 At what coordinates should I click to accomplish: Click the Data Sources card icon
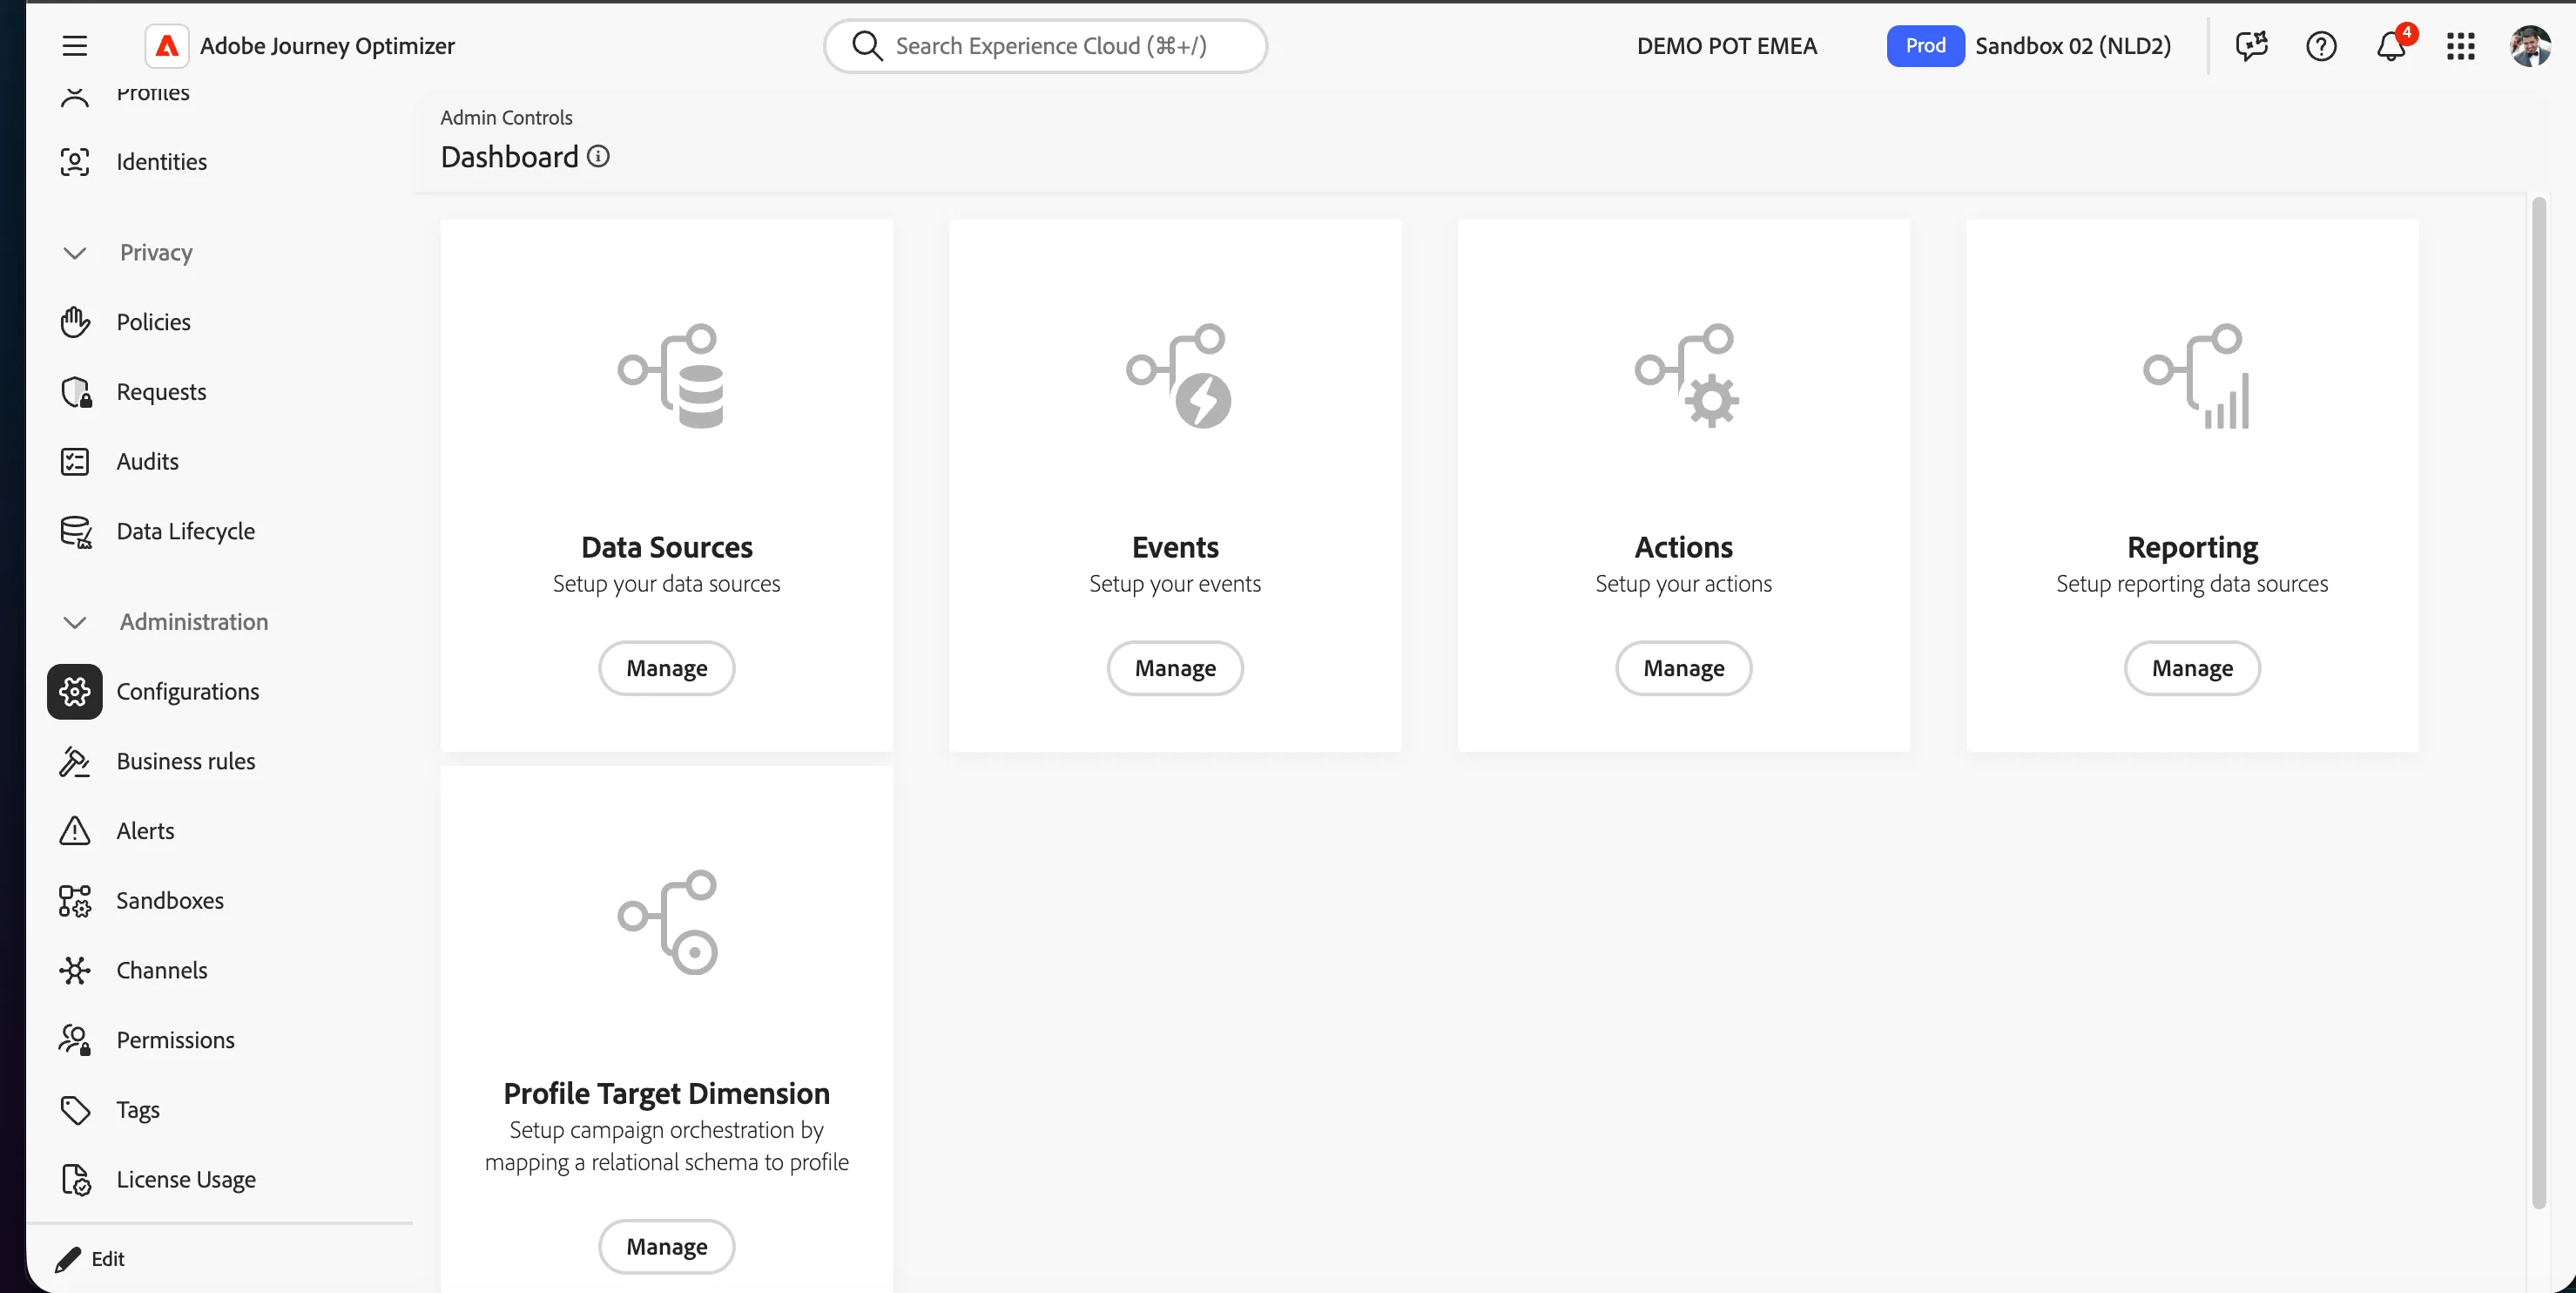coord(670,376)
